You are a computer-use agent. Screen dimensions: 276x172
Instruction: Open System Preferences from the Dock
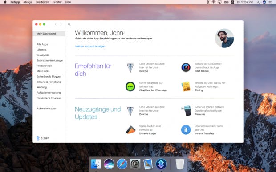pyautogui.click(x=135, y=164)
